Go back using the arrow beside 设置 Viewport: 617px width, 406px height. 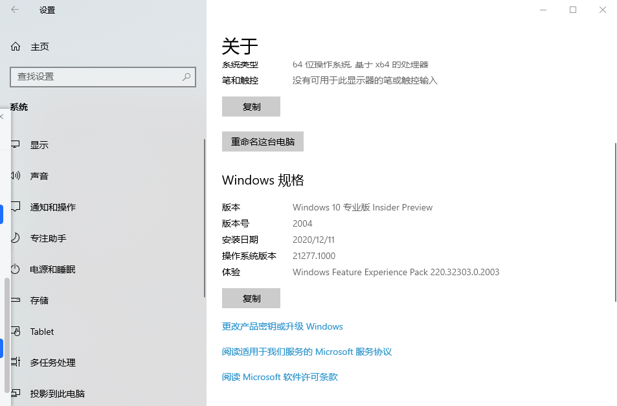[15, 10]
